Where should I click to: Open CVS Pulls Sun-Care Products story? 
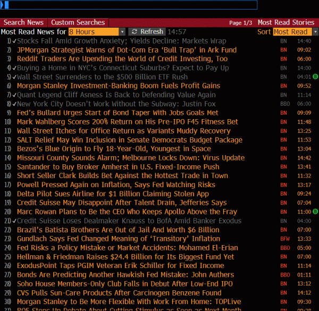[x=119, y=293]
